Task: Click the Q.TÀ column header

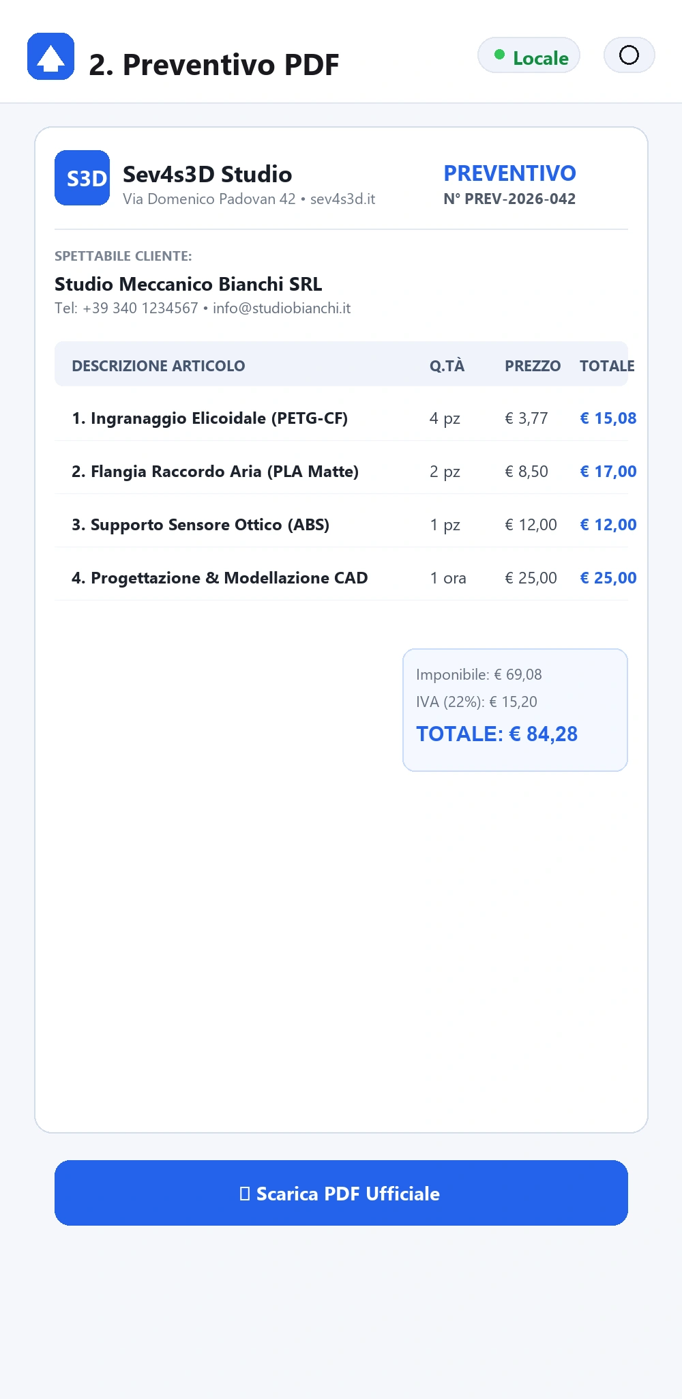Action: [x=447, y=366]
